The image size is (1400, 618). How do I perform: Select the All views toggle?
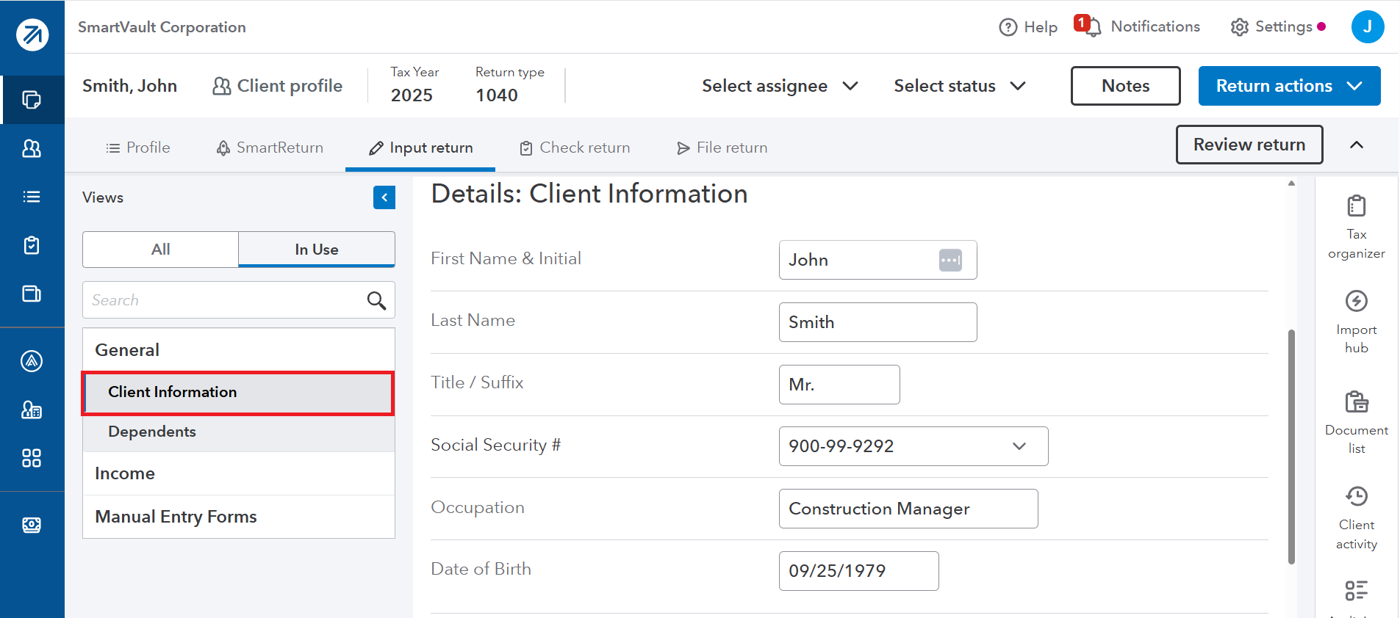pos(161,250)
